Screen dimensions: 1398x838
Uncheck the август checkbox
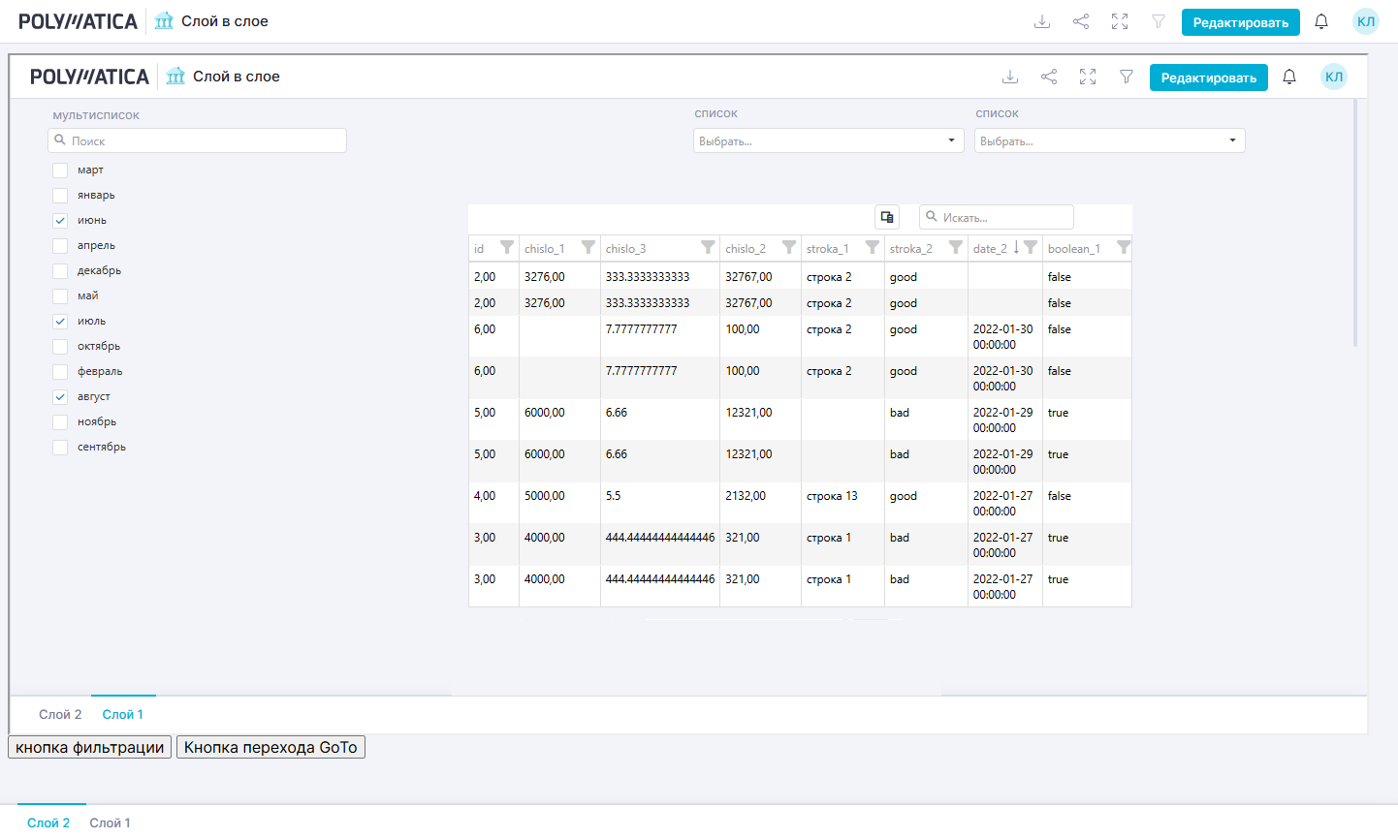[x=60, y=397]
